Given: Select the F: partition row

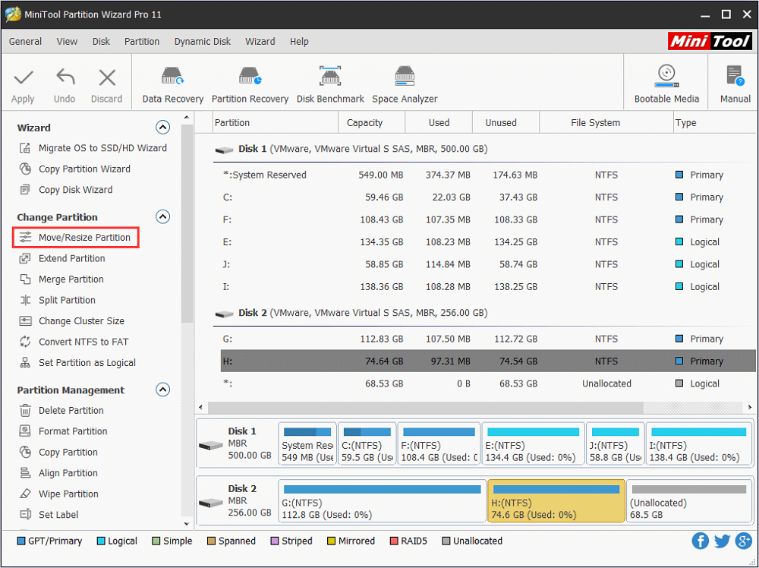Looking at the screenshot, I should click(x=488, y=219).
